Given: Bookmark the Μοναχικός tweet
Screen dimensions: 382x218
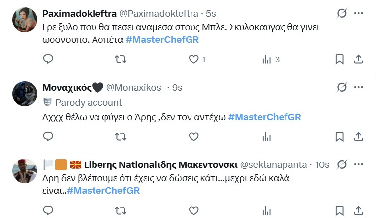Looking at the screenshot, I should point(339,136).
